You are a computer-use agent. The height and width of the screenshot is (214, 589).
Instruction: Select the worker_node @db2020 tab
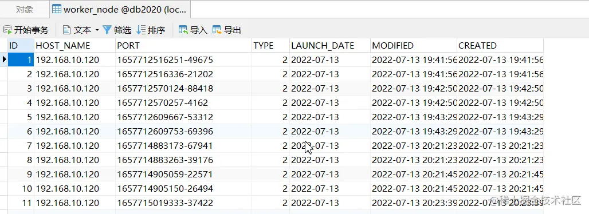coord(120,9)
